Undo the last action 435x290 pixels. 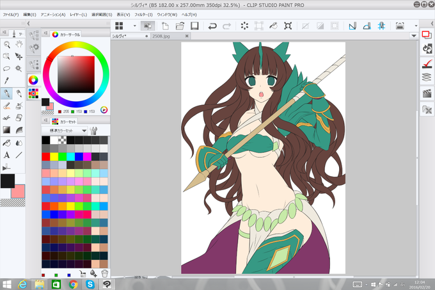click(x=212, y=26)
